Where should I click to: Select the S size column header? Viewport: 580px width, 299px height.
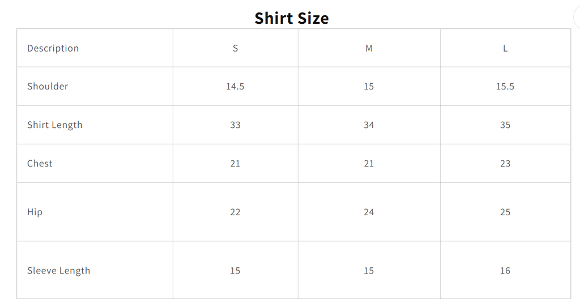point(235,48)
